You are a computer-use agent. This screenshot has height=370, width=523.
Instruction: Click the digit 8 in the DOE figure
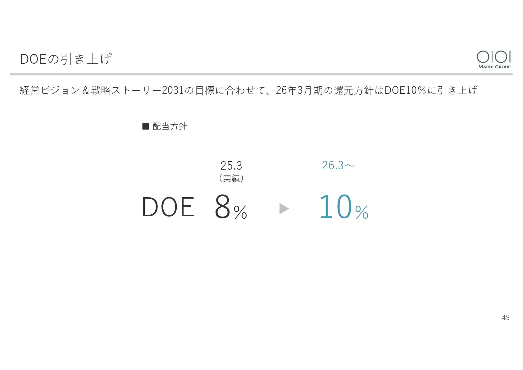click(223, 207)
